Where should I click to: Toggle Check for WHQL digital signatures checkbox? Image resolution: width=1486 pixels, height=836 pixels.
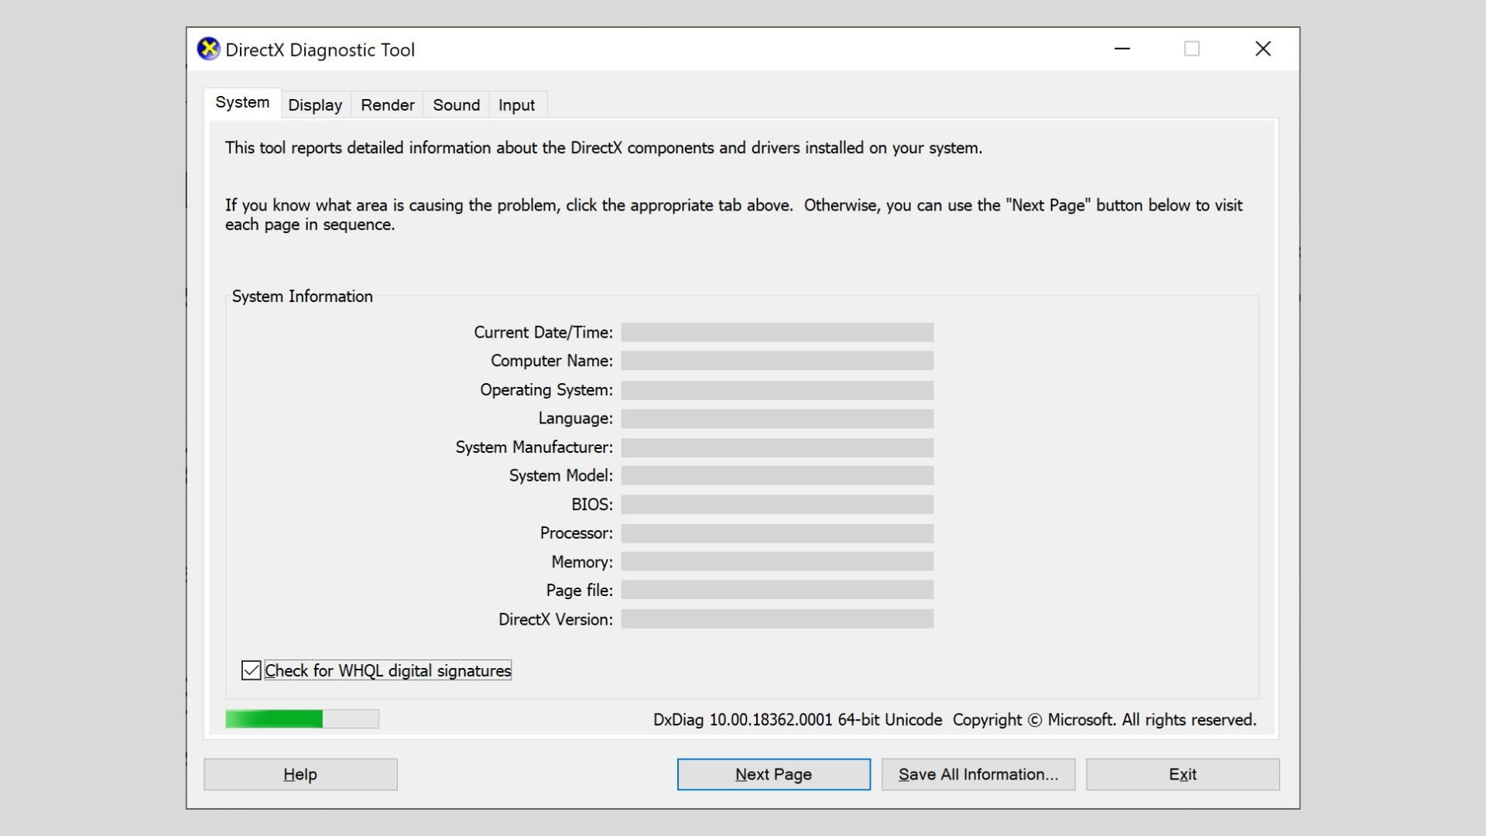coord(251,670)
